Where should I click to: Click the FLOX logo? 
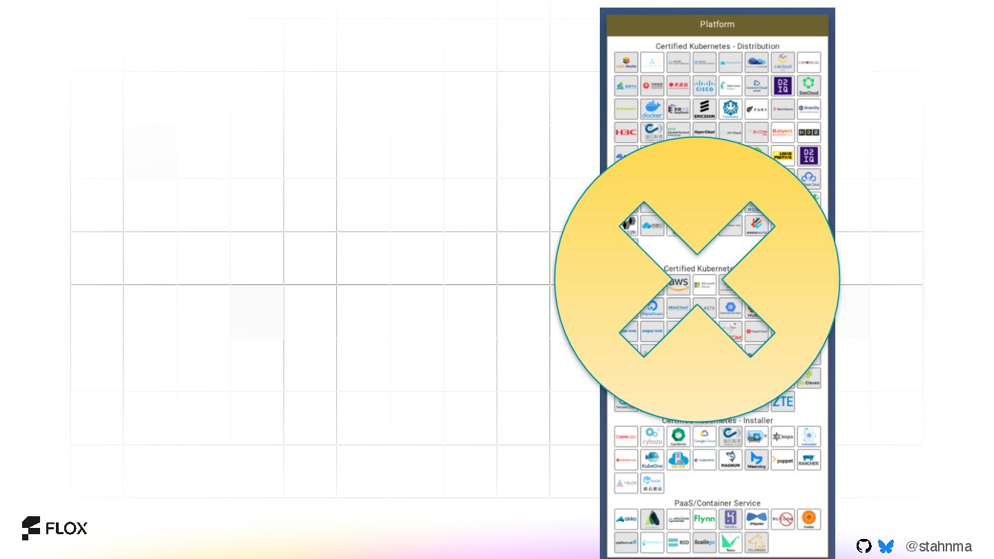click(x=55, y=528)
